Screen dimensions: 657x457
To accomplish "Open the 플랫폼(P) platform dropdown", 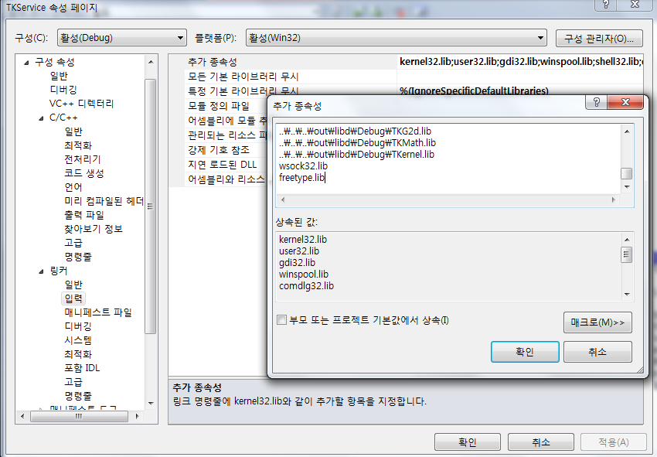I will pyautogui.click(x=396, y=38).
